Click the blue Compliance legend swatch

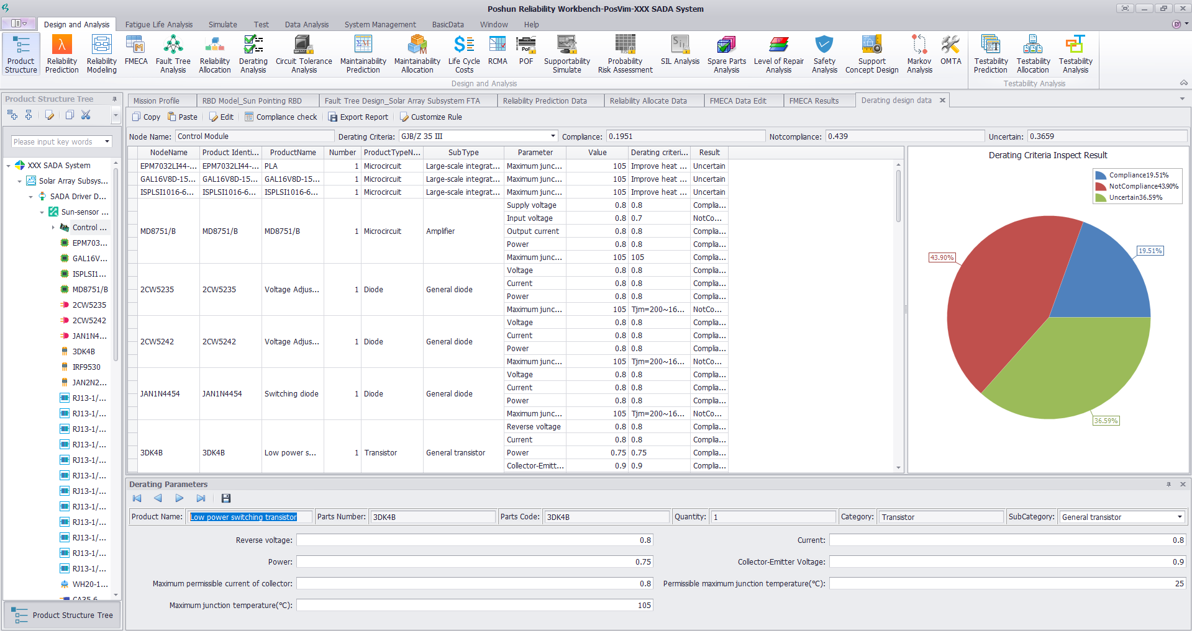click(1101, 176)
